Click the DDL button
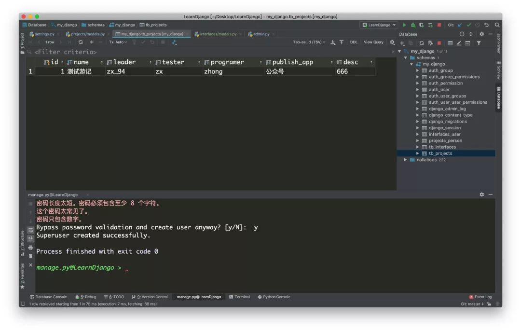The width and height of the screenshot is (521, 332). (354, 42)
